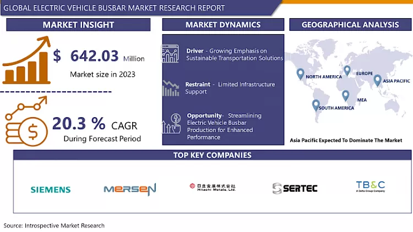Click the 'MEA' map label

point(362,100)
